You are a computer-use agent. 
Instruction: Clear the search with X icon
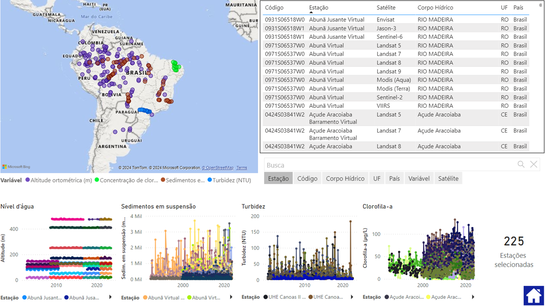click(534, 165)
